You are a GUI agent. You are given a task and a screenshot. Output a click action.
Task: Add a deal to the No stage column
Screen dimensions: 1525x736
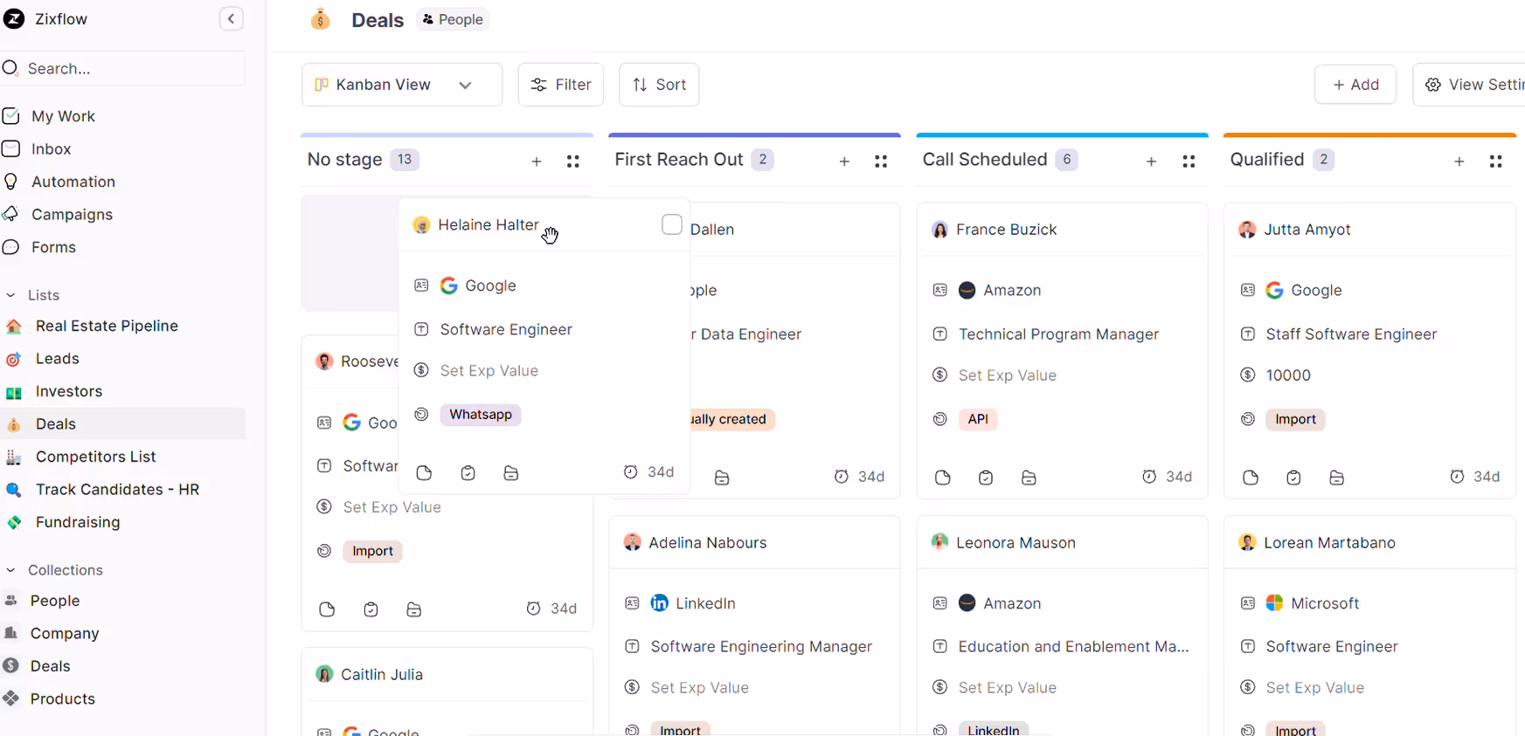tap(537, 162)
